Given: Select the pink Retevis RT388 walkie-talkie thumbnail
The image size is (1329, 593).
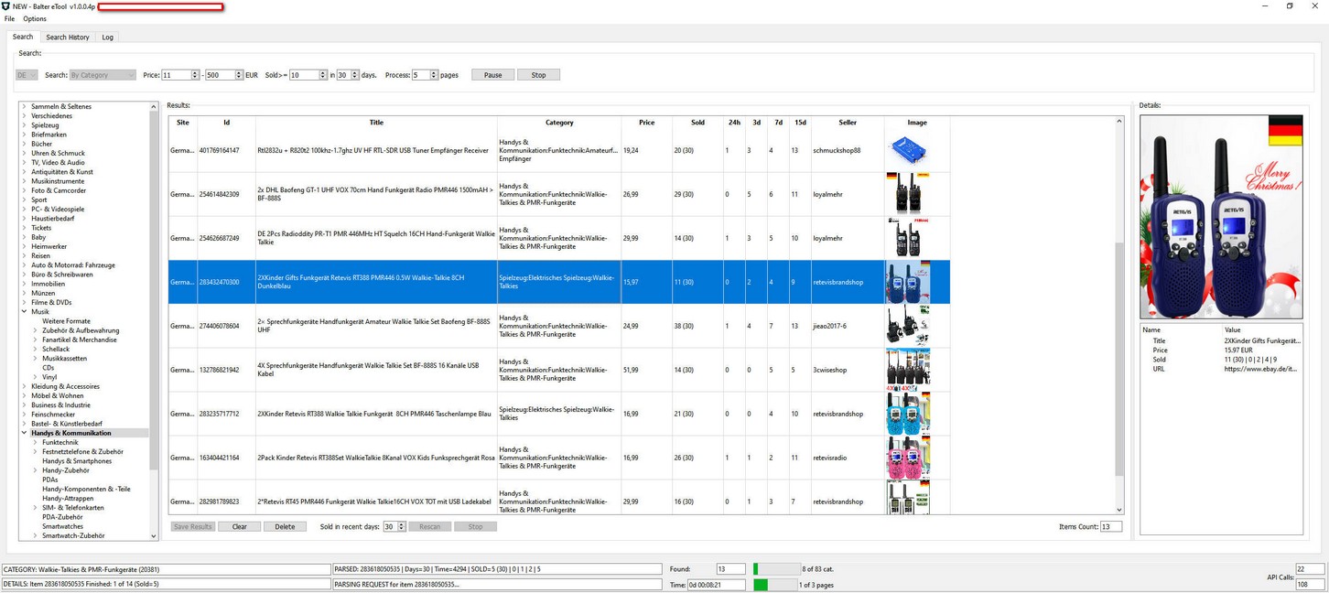Looking at the screenshot, I should tap(907, 458).
